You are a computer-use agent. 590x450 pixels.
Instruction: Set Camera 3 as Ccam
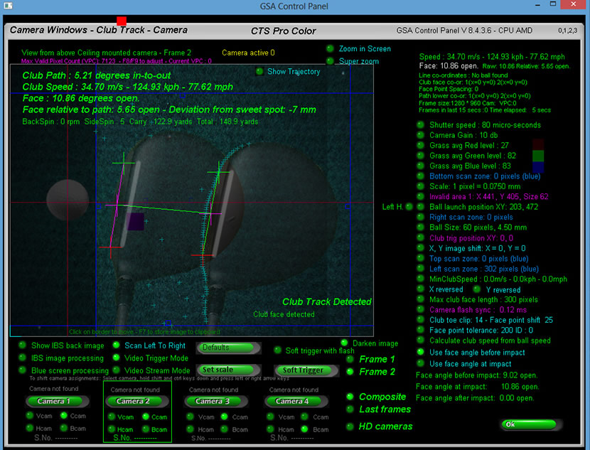tap(225, 417)
